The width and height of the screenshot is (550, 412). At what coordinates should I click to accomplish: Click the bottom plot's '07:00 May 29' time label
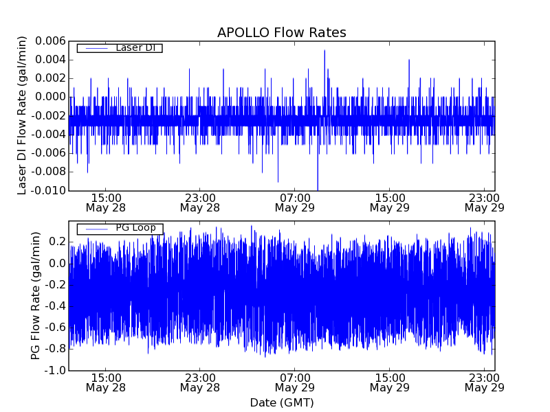pos(294,382)
